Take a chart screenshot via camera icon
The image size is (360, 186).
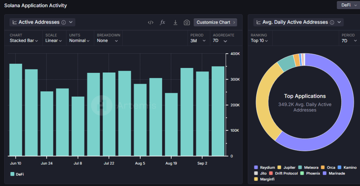click(187, 22)
